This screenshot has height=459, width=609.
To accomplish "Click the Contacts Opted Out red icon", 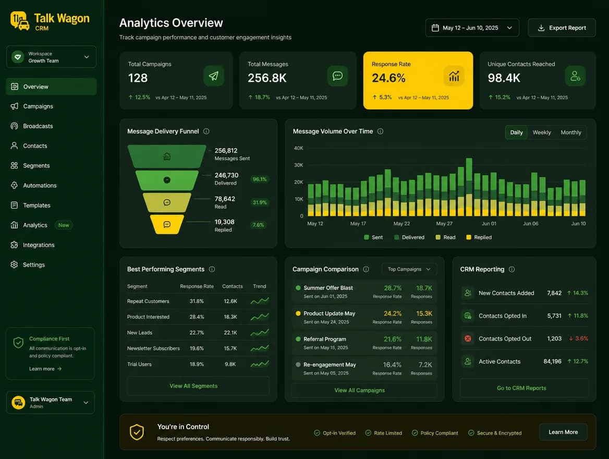I will [x=468, y=339].
